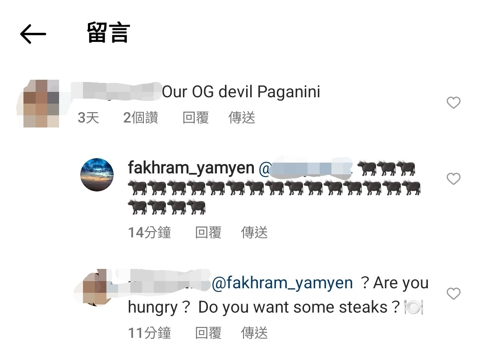View the 2個讚 likes on the Paganini comment

(x=141, y=118)
